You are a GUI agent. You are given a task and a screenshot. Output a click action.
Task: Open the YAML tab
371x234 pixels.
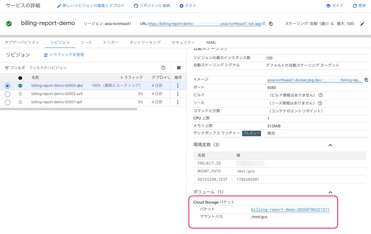point(211,42)
